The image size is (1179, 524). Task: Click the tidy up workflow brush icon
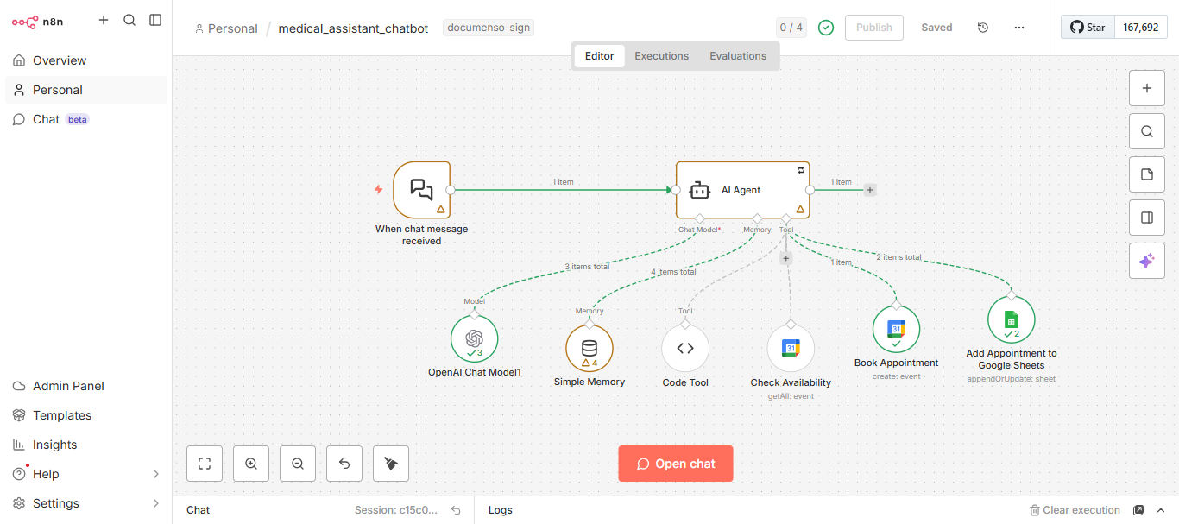point(391,464)
